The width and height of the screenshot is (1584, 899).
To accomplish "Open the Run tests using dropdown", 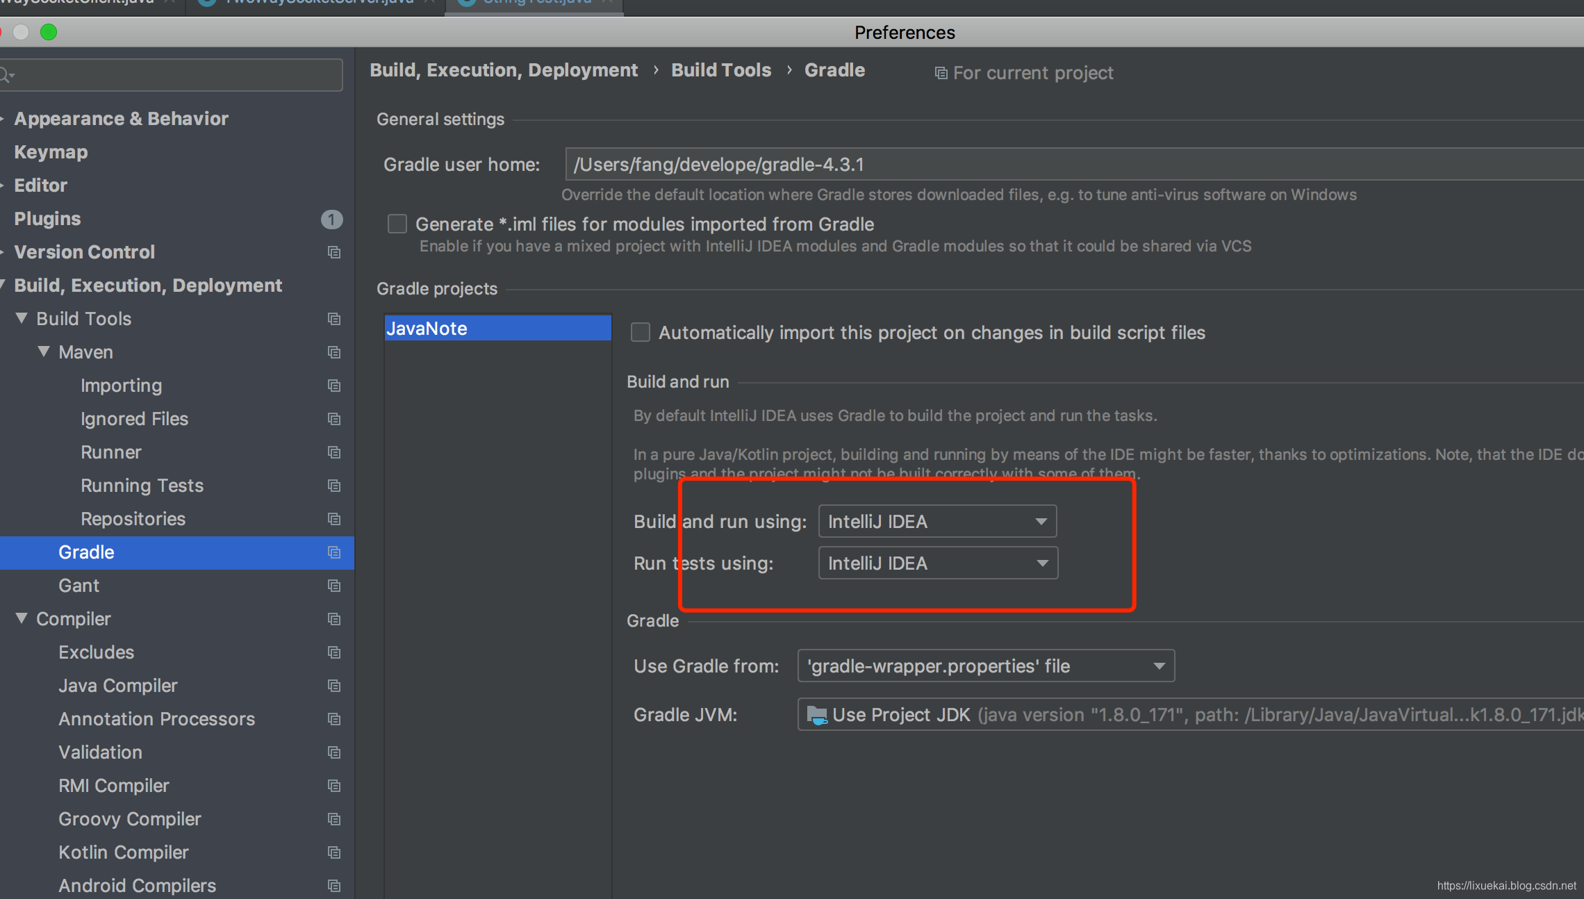I will pos(937,563).
